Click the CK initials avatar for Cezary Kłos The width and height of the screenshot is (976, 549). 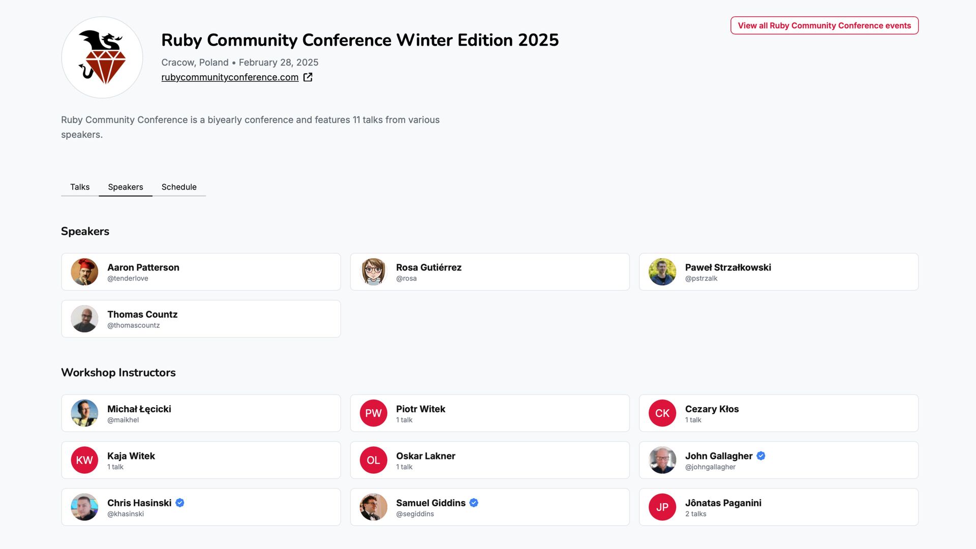(662, 413)
